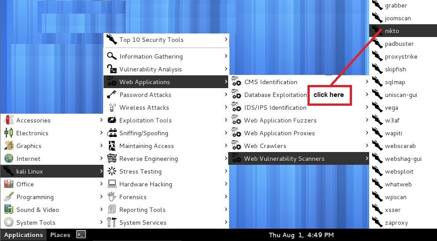Viewport: 437px width, 241px height.
Task: Click the Maintaining Access icon
Action: click(112, 146)
